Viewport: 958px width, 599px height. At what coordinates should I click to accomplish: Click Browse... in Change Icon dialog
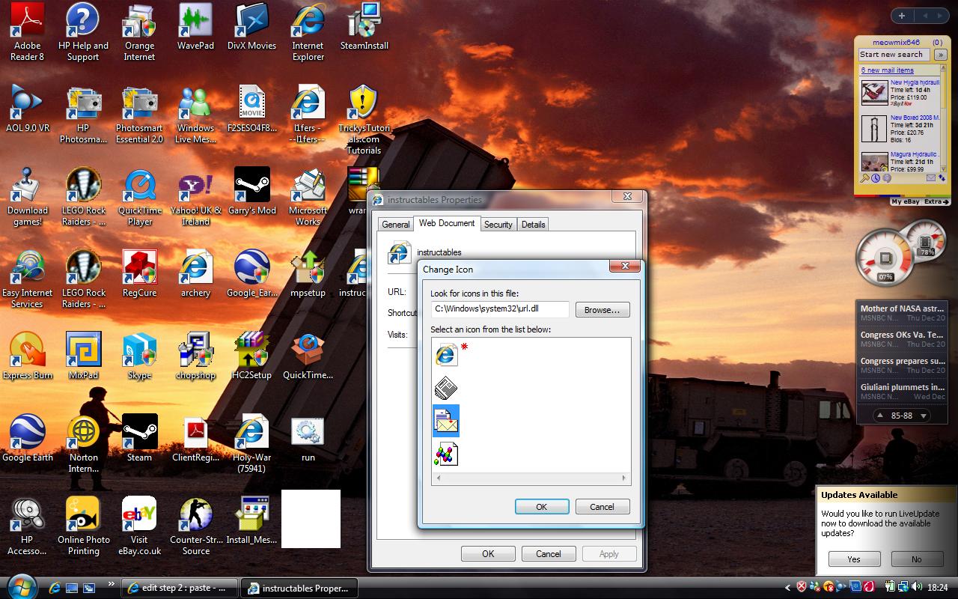pos(602,310)
